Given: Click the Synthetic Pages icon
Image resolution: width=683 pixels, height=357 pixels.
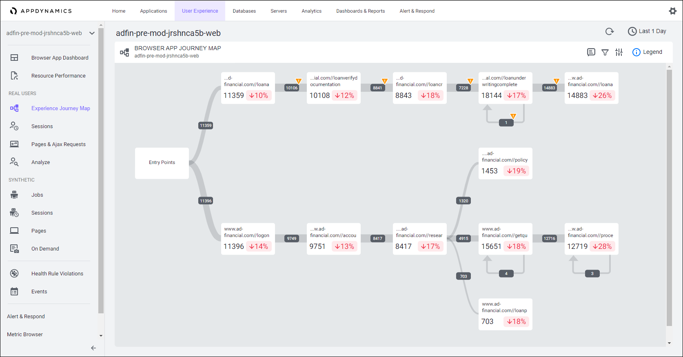Looking at the screenshot, I should [x=14, y=231].
